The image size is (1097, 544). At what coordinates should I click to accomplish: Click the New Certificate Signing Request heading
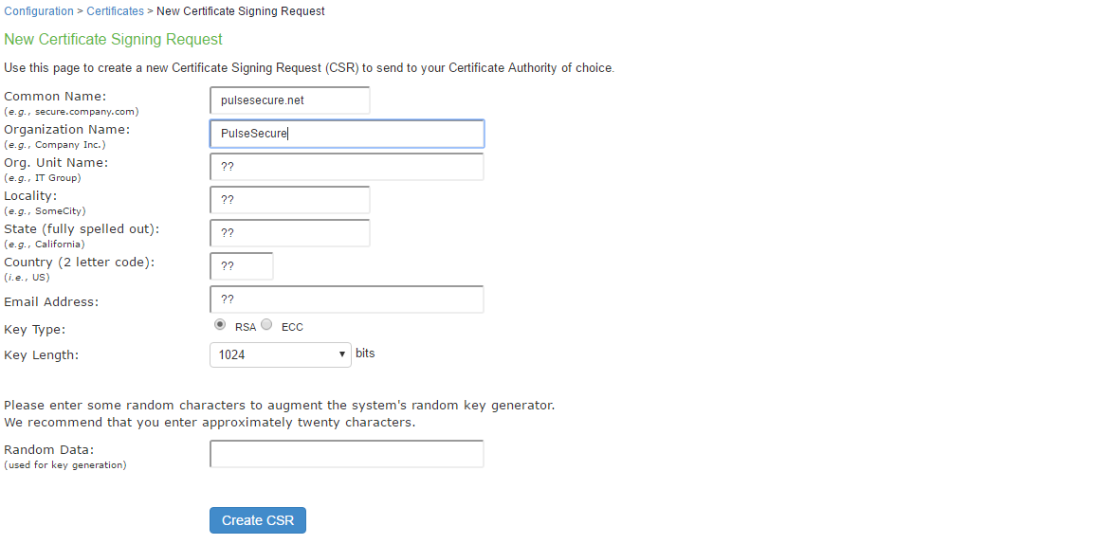(x=114, y=40)
